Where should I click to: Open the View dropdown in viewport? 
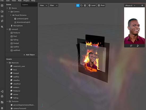43,5
